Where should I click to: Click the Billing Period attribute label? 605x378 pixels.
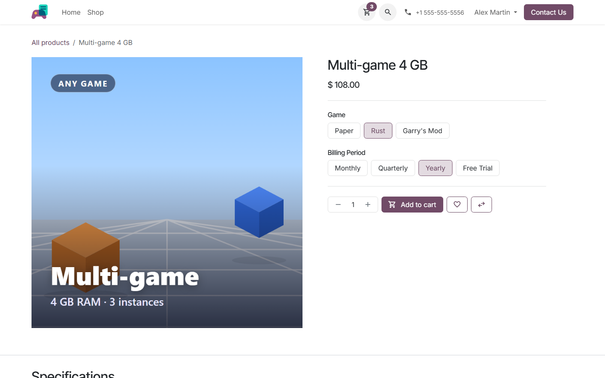pos(347,152)
